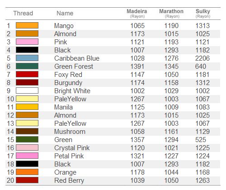Select the Crystal Pink swatch
The image size is (226, 190).
pos(27,147)
